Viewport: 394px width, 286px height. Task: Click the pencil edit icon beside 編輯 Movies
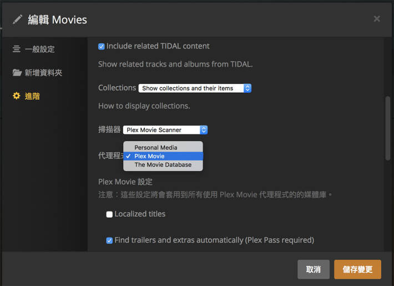coord(17,19)
